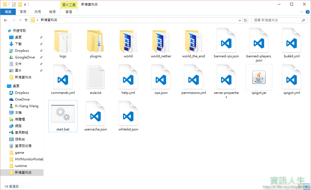Viewport: 311px width, 190px height.
Task: Go up one folder level arrow
Action: coord(26,20)
